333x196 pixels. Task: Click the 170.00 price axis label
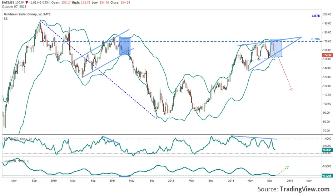(327, 41)
